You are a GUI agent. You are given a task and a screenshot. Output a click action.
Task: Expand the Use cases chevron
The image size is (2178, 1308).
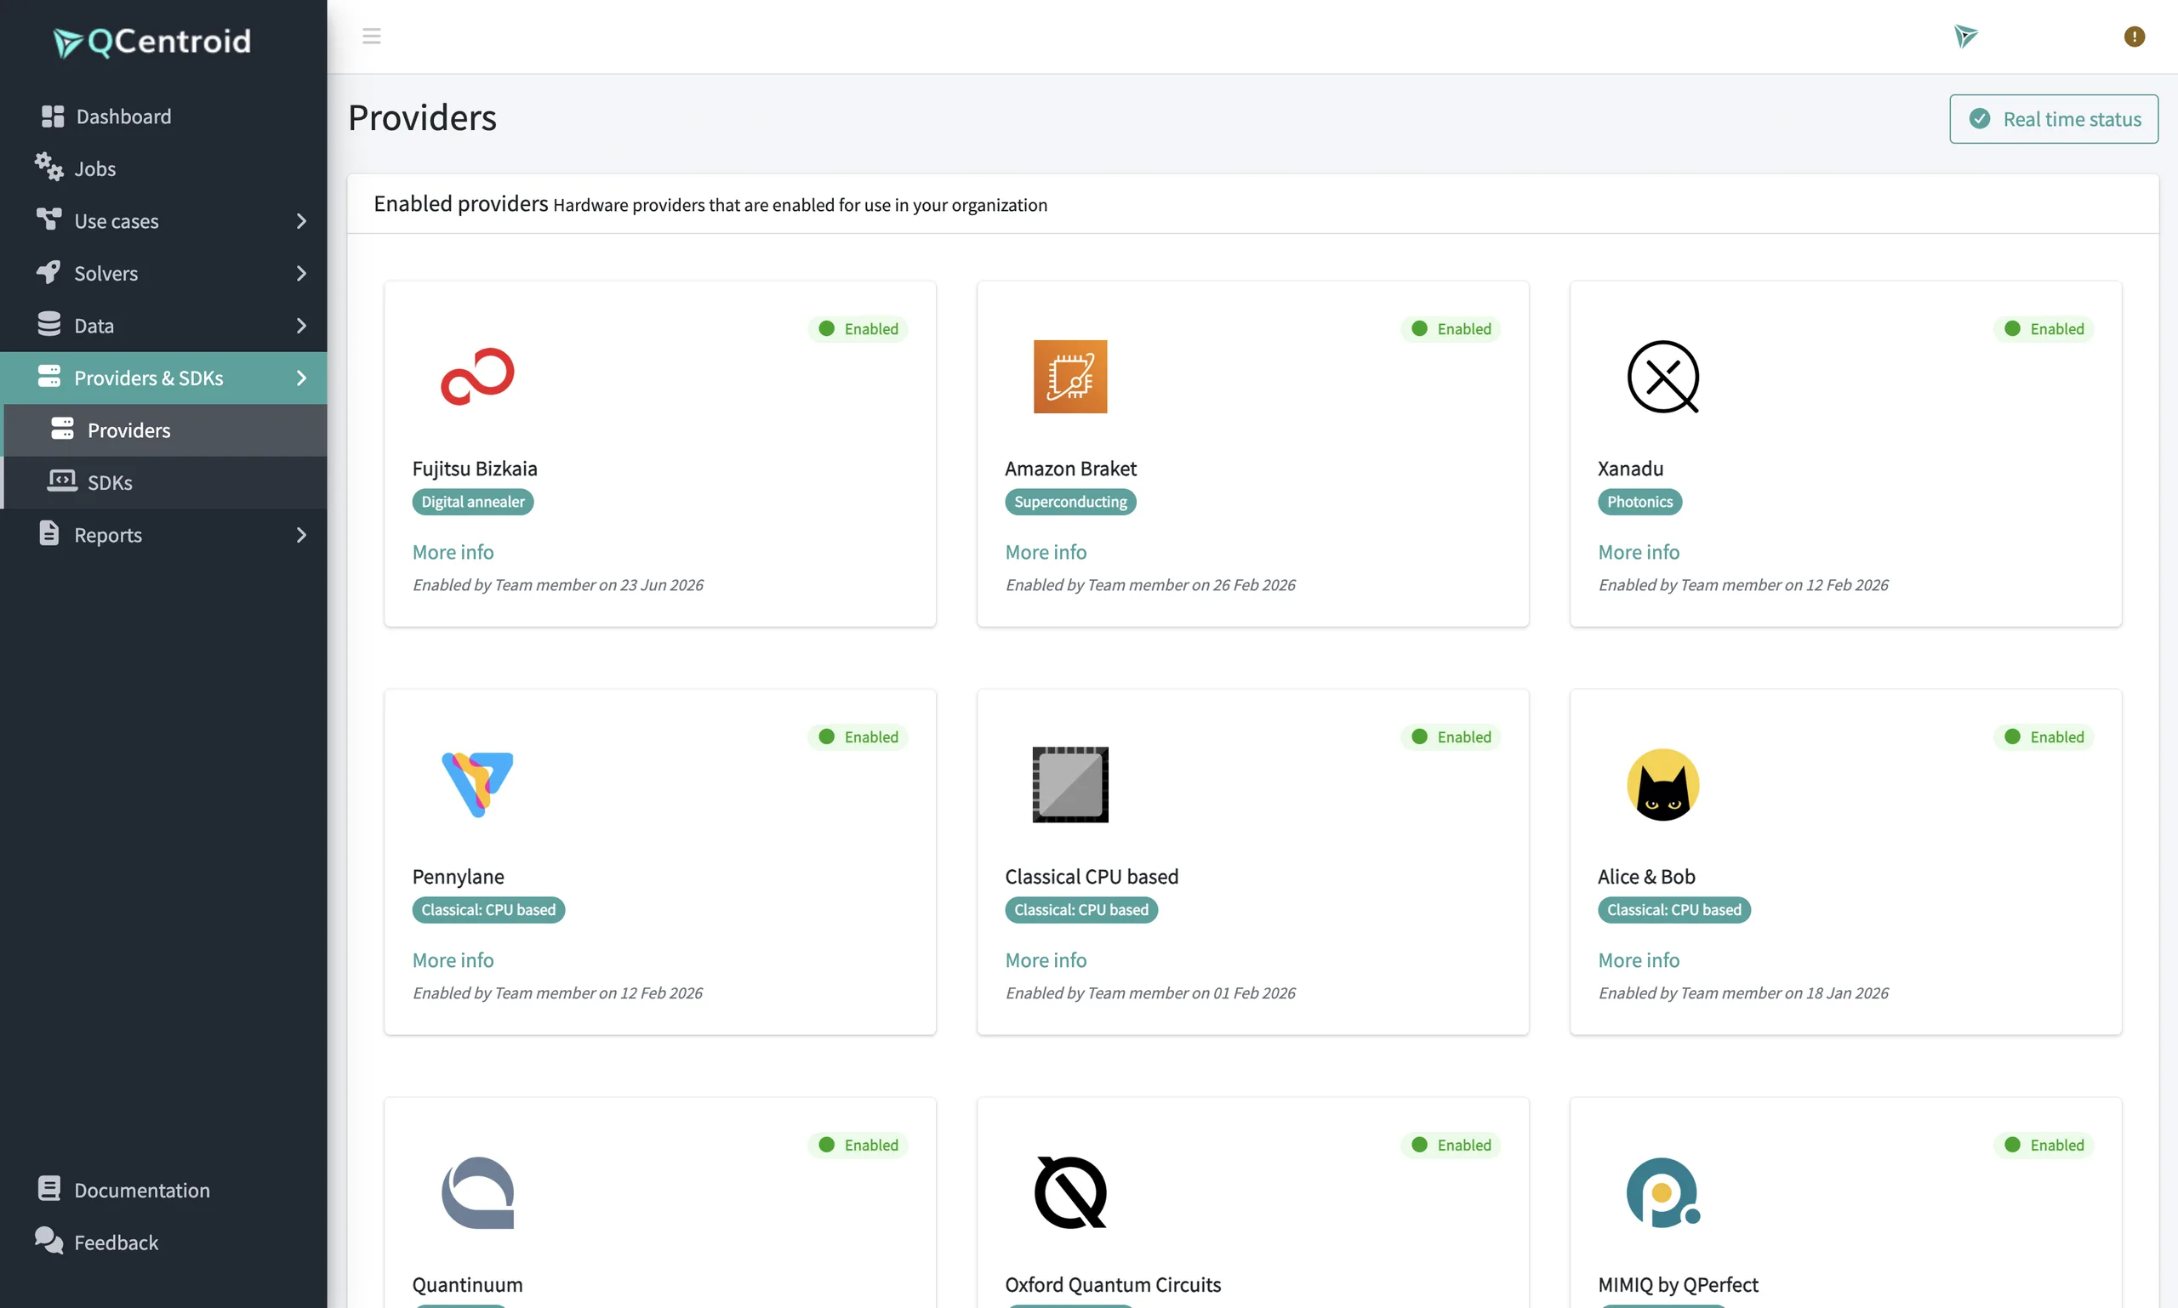tap(301, 221)
